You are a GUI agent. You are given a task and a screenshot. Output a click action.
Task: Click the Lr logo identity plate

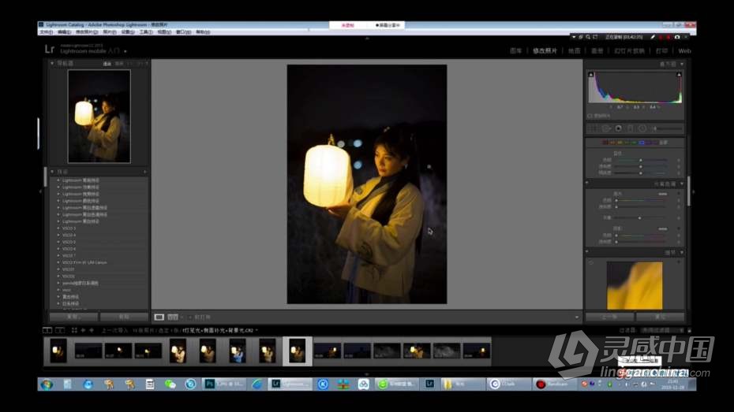click(x=50, y=49)
